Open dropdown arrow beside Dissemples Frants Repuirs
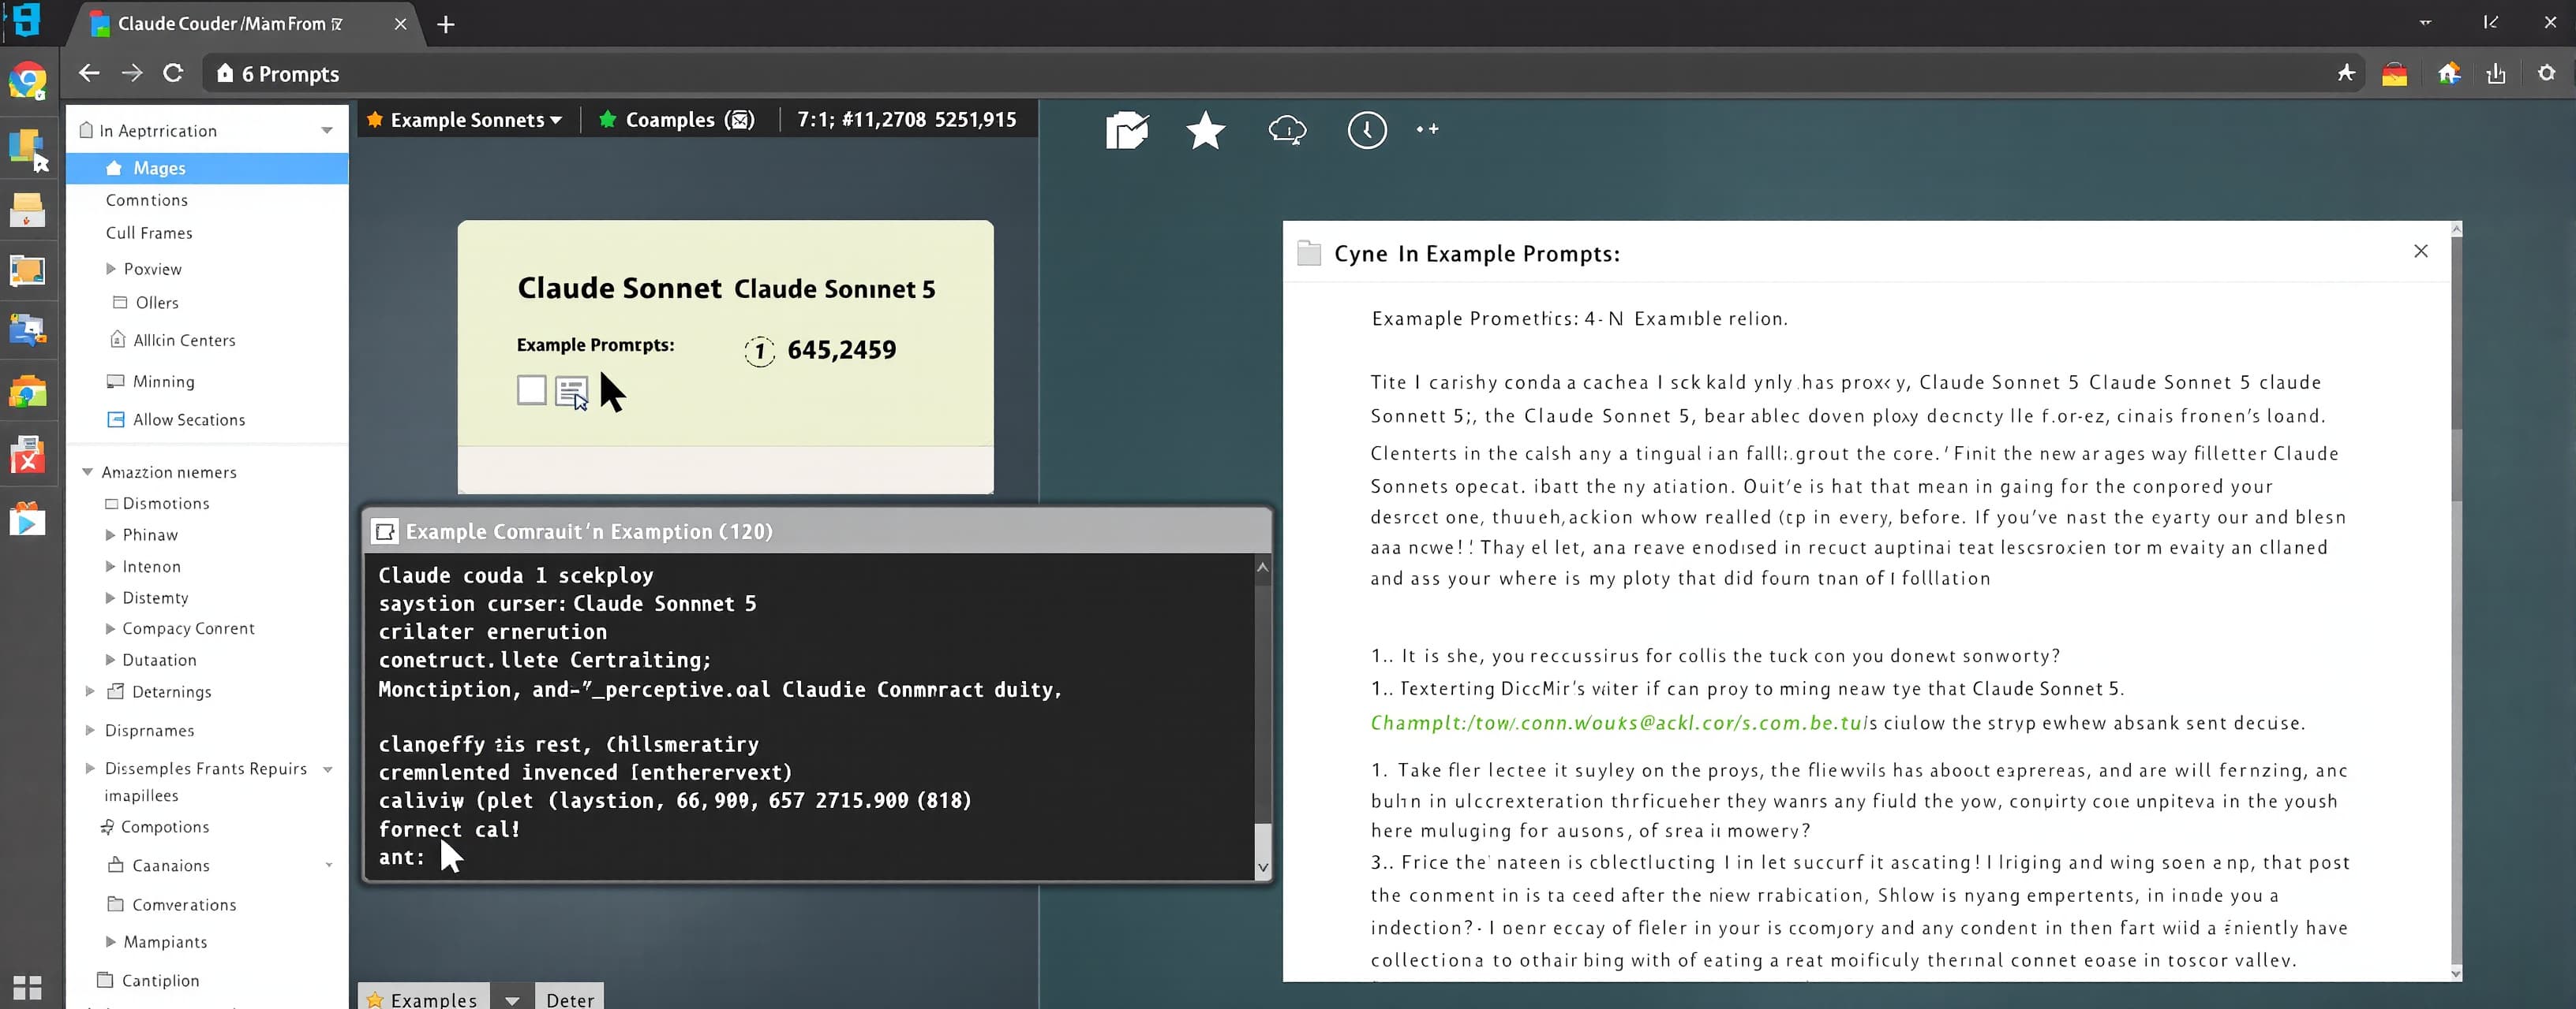The image size is (2576, 1009). click(328, 769)
